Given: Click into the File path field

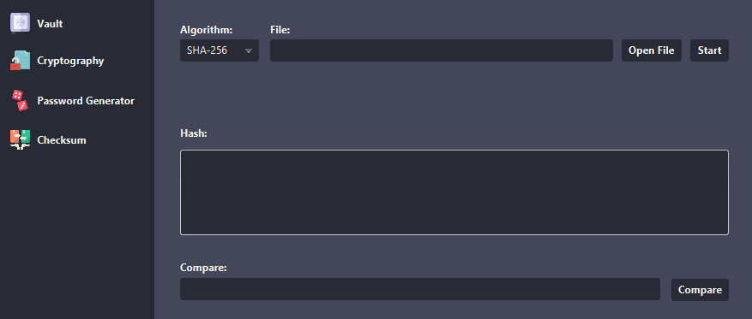Looking at the screenshot, I should pos(442,50).
